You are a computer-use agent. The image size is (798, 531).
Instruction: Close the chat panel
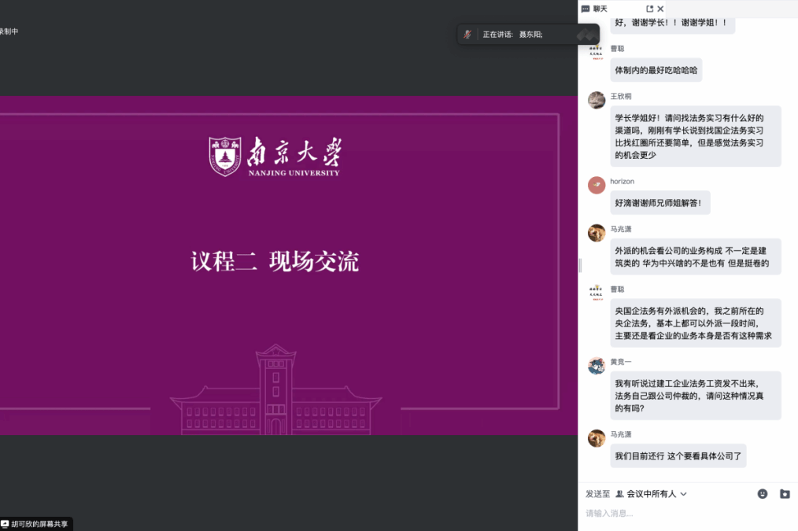point(661,9)
